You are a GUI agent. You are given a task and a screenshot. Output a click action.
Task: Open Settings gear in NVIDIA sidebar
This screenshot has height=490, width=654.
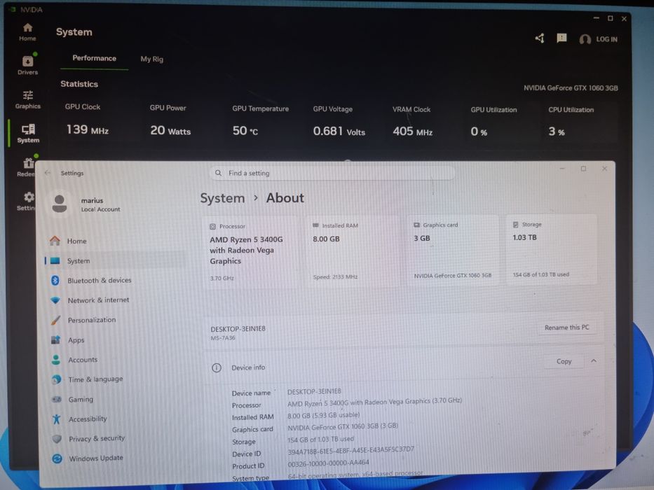pos(27,201)
